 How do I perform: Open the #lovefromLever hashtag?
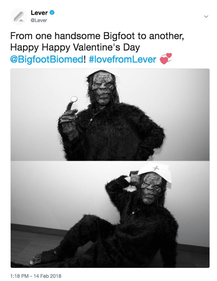click(x=123, y=59)
